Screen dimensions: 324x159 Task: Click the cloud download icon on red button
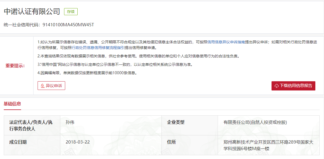coord(277,86)
